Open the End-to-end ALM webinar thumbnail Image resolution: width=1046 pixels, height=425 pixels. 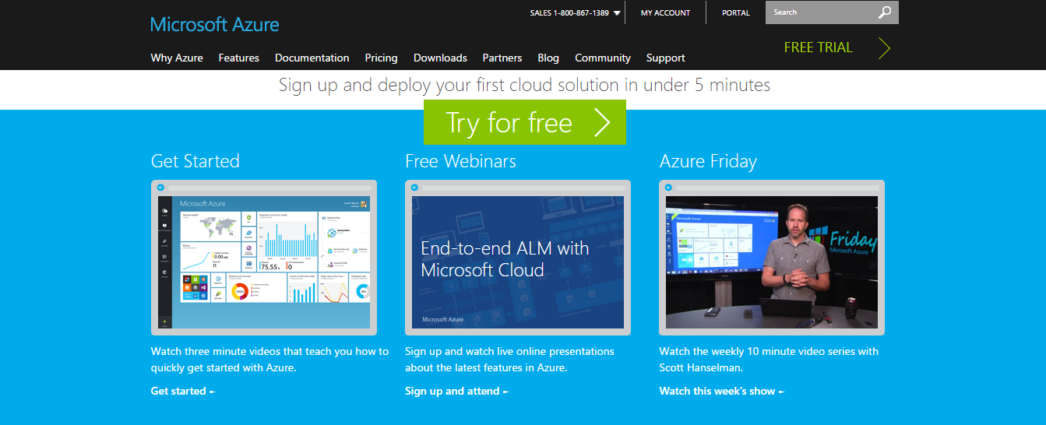point(518,258)
